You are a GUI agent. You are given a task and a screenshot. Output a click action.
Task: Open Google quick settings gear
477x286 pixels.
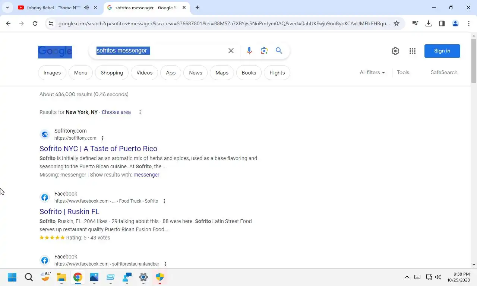(x=395, y=51)
